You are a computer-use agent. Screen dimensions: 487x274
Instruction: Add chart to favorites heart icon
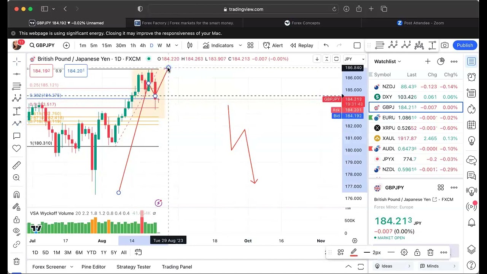point(16,148)
